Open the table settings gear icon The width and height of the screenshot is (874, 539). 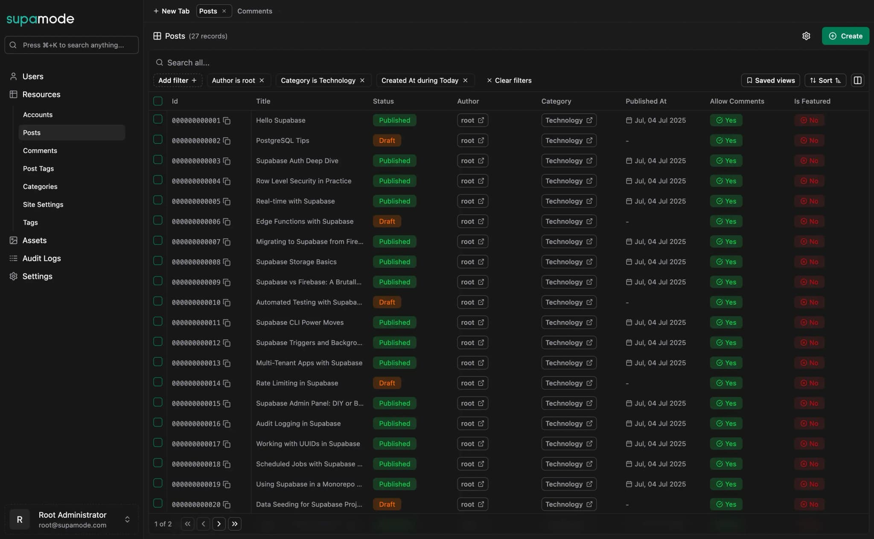coord(806,36)
